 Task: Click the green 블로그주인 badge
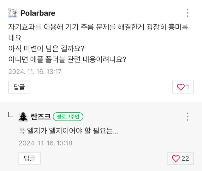coord(68,117)
